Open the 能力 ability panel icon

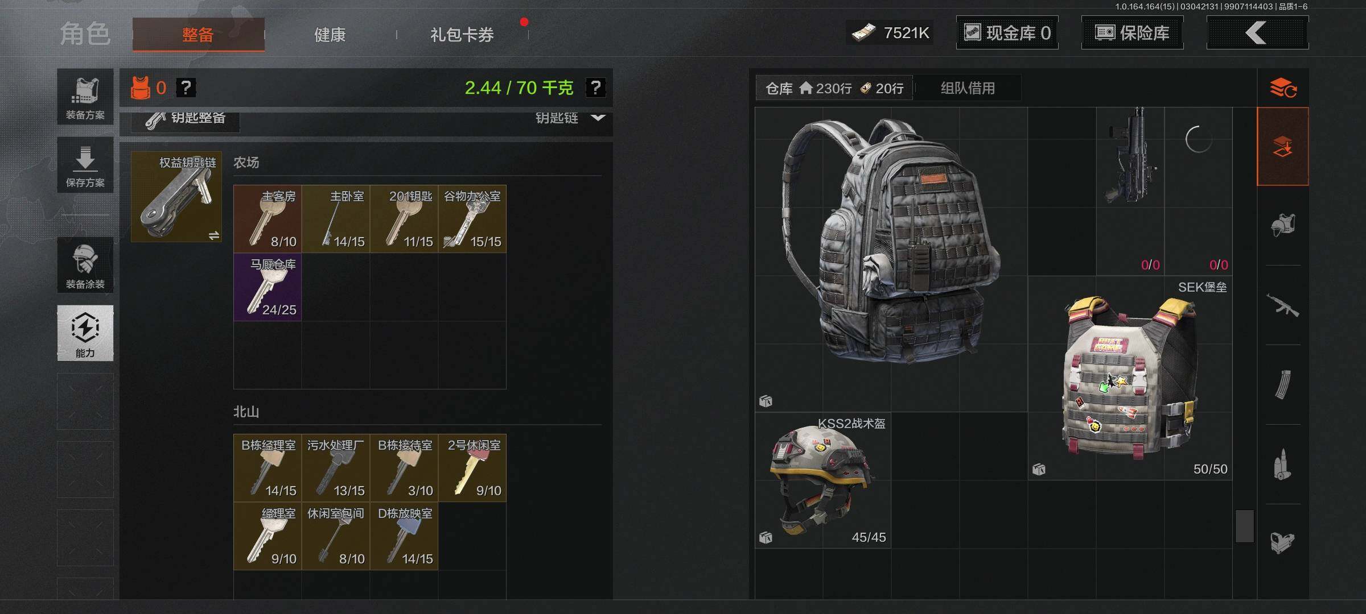coord(85,333)
